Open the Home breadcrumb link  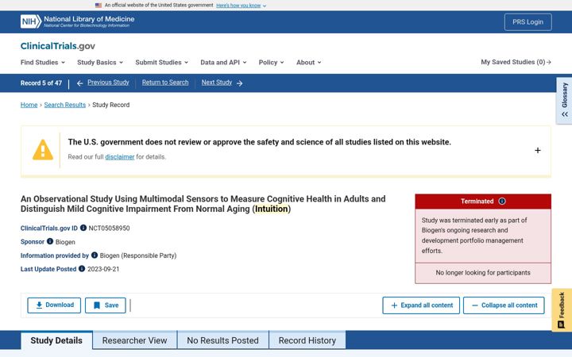coord(29,105)
